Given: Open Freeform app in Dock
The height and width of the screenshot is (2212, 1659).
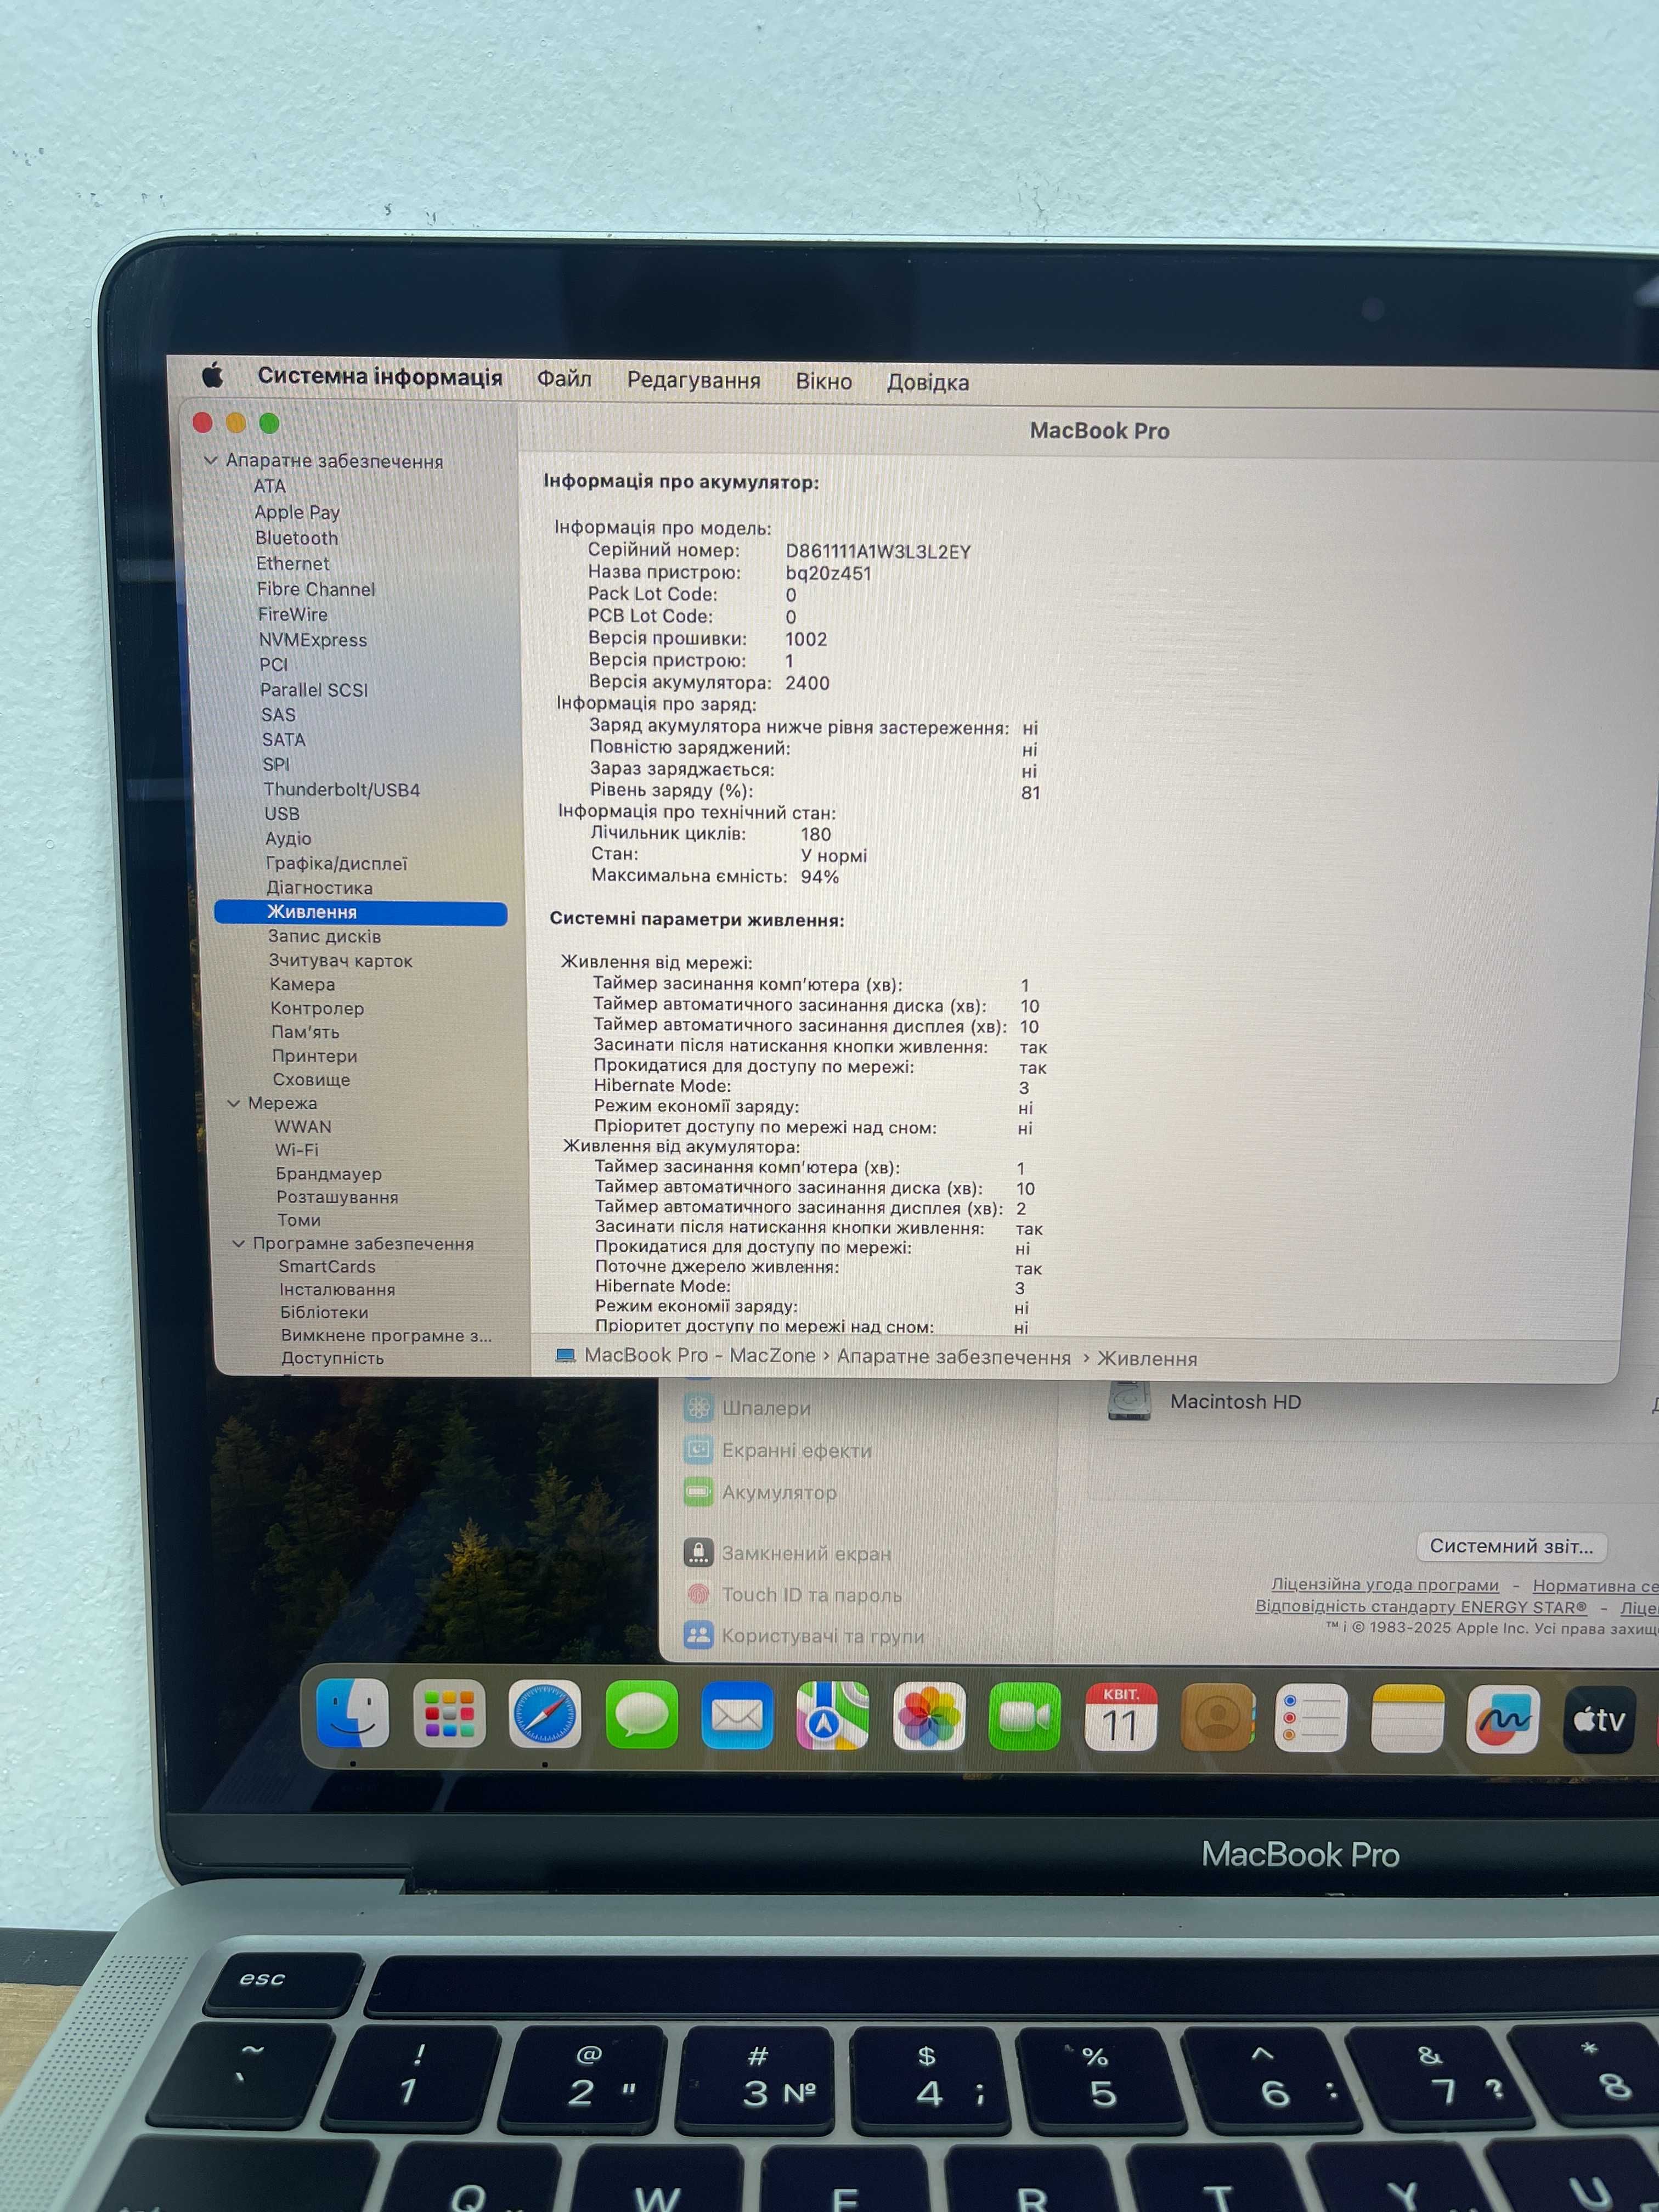Looking at the screenshot, I should click(x=1503, y=1719).
